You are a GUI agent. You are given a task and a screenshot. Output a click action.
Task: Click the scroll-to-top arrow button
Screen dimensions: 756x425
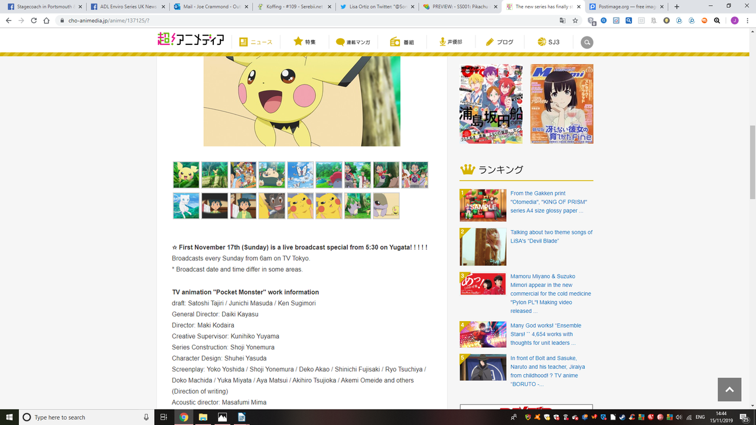click(729, 390)
